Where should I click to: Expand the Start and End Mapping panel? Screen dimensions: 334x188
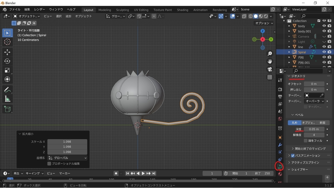310,149
